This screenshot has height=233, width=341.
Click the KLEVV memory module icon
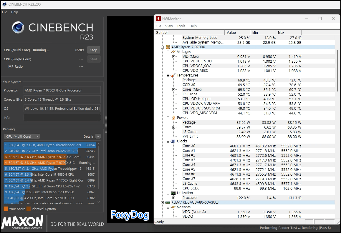pyautogui.click(x=168, y=202)
